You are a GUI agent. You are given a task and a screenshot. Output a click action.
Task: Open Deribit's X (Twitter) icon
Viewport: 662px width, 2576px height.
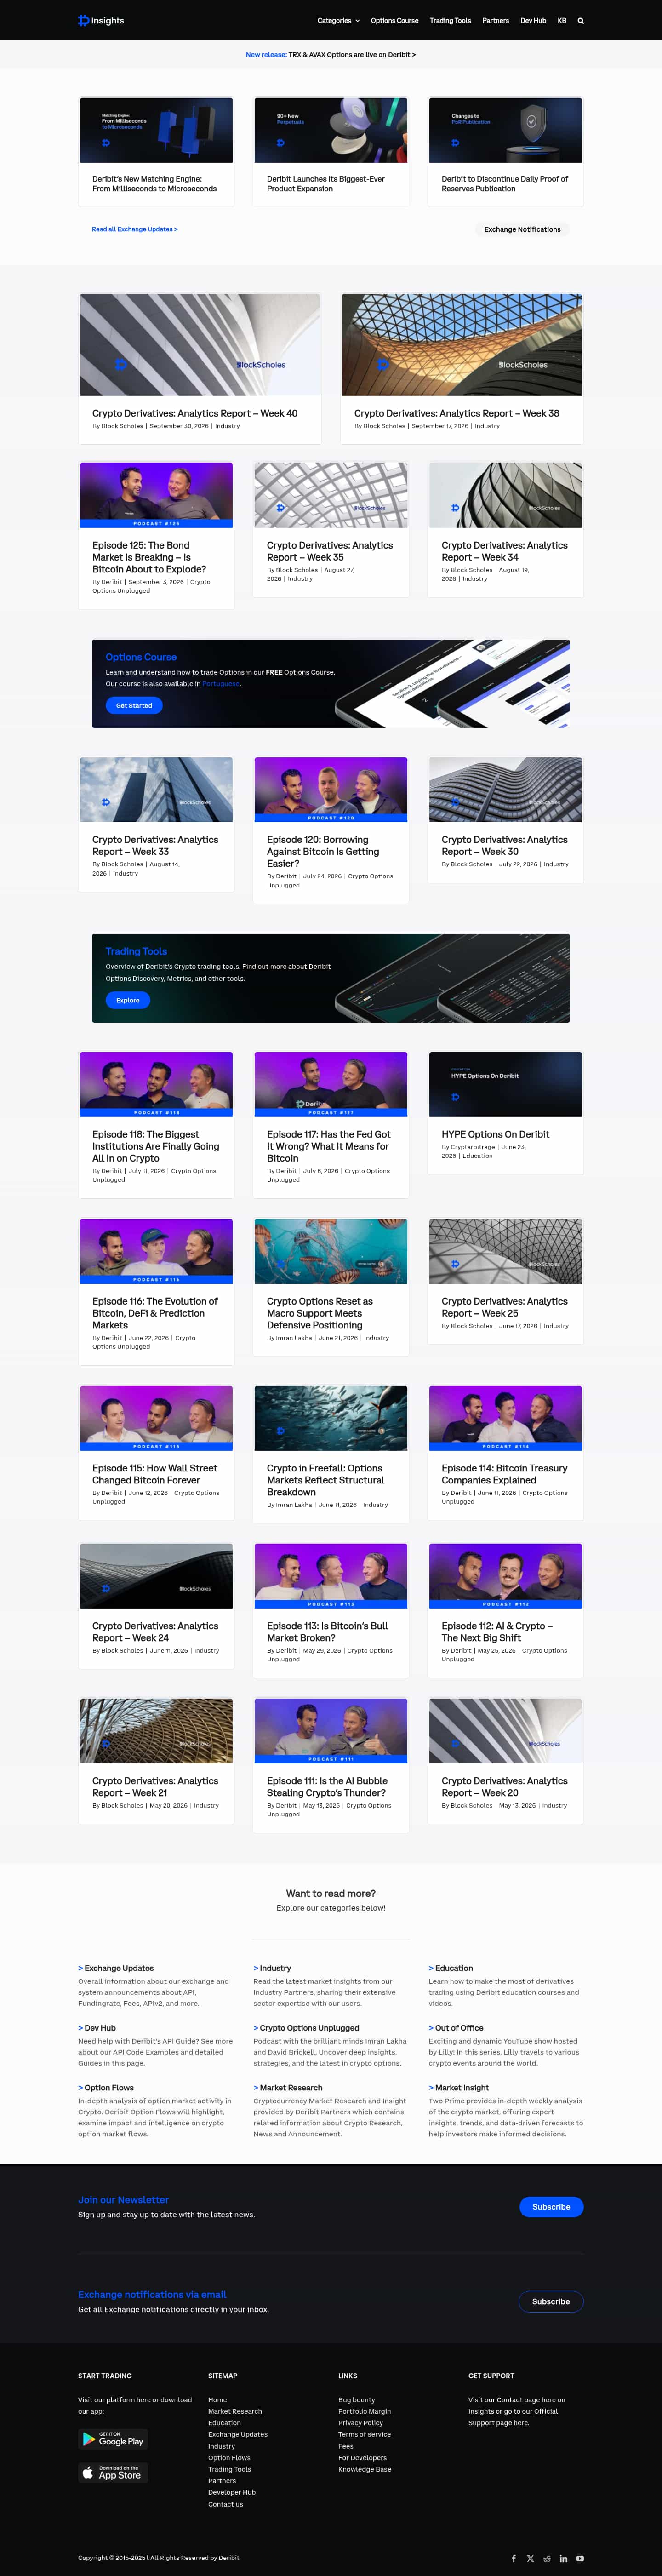point(530,2558)
